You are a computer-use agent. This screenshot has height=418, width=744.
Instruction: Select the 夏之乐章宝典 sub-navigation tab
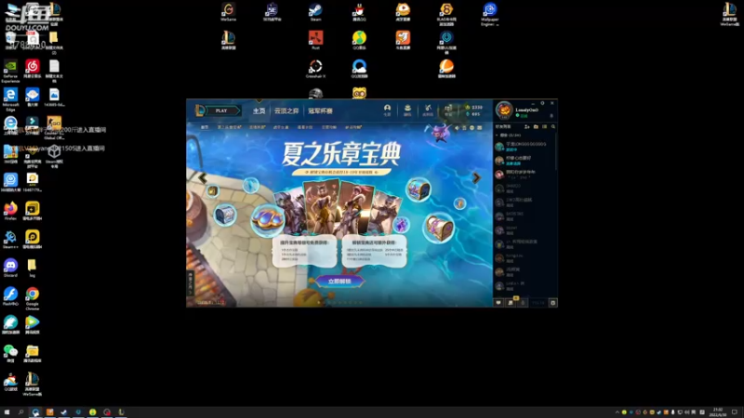[229, 127]
